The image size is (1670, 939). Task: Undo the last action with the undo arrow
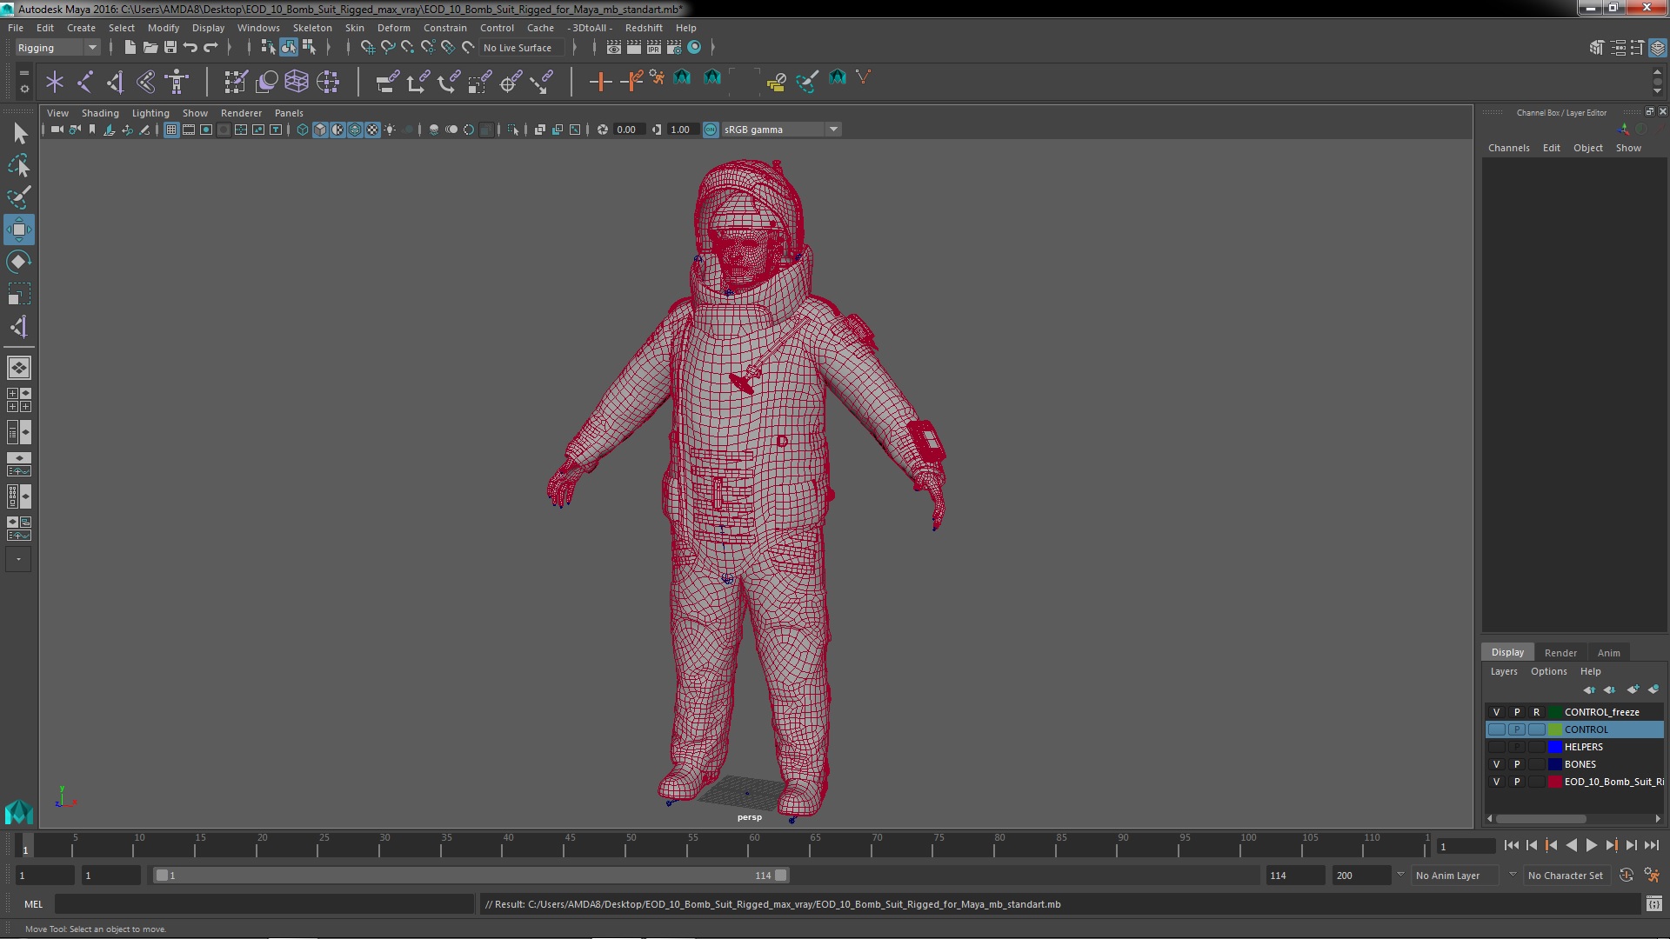pos(190,48)
